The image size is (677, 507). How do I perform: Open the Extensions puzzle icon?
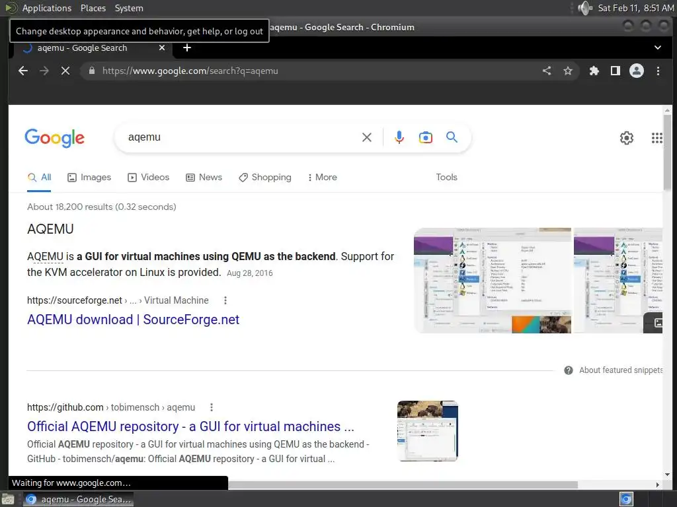point(594,71)
